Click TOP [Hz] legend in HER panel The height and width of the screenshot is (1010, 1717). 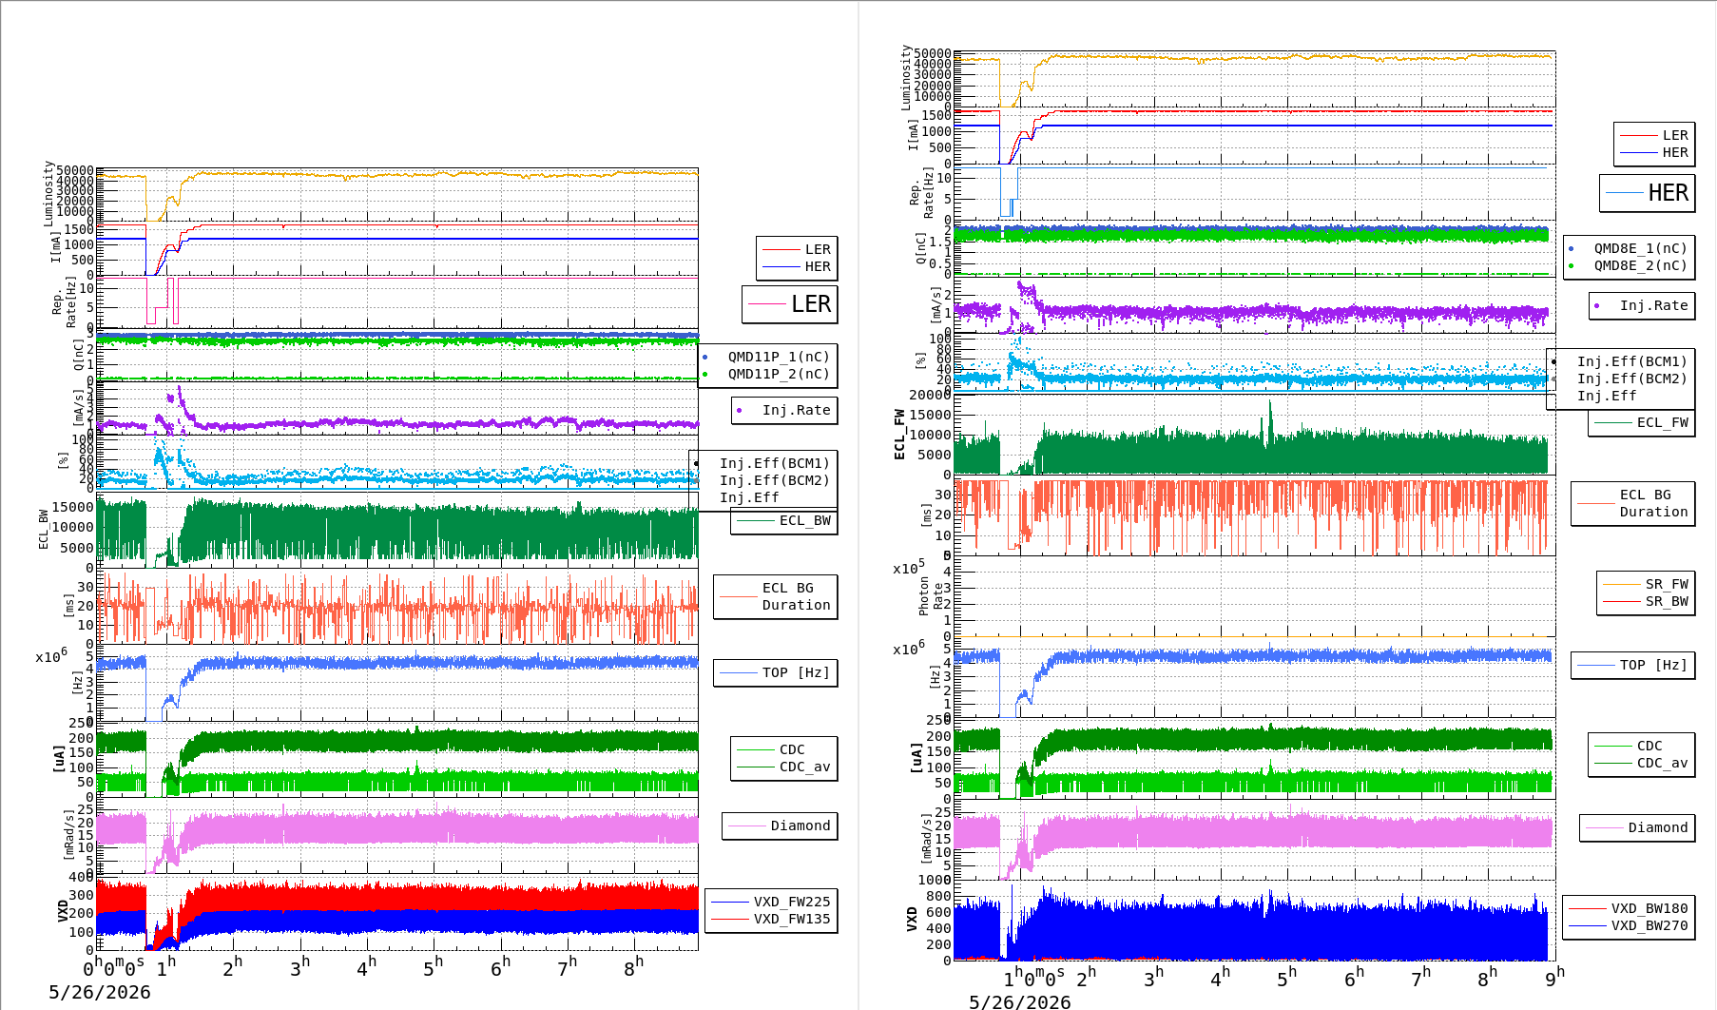(1653, 665)
